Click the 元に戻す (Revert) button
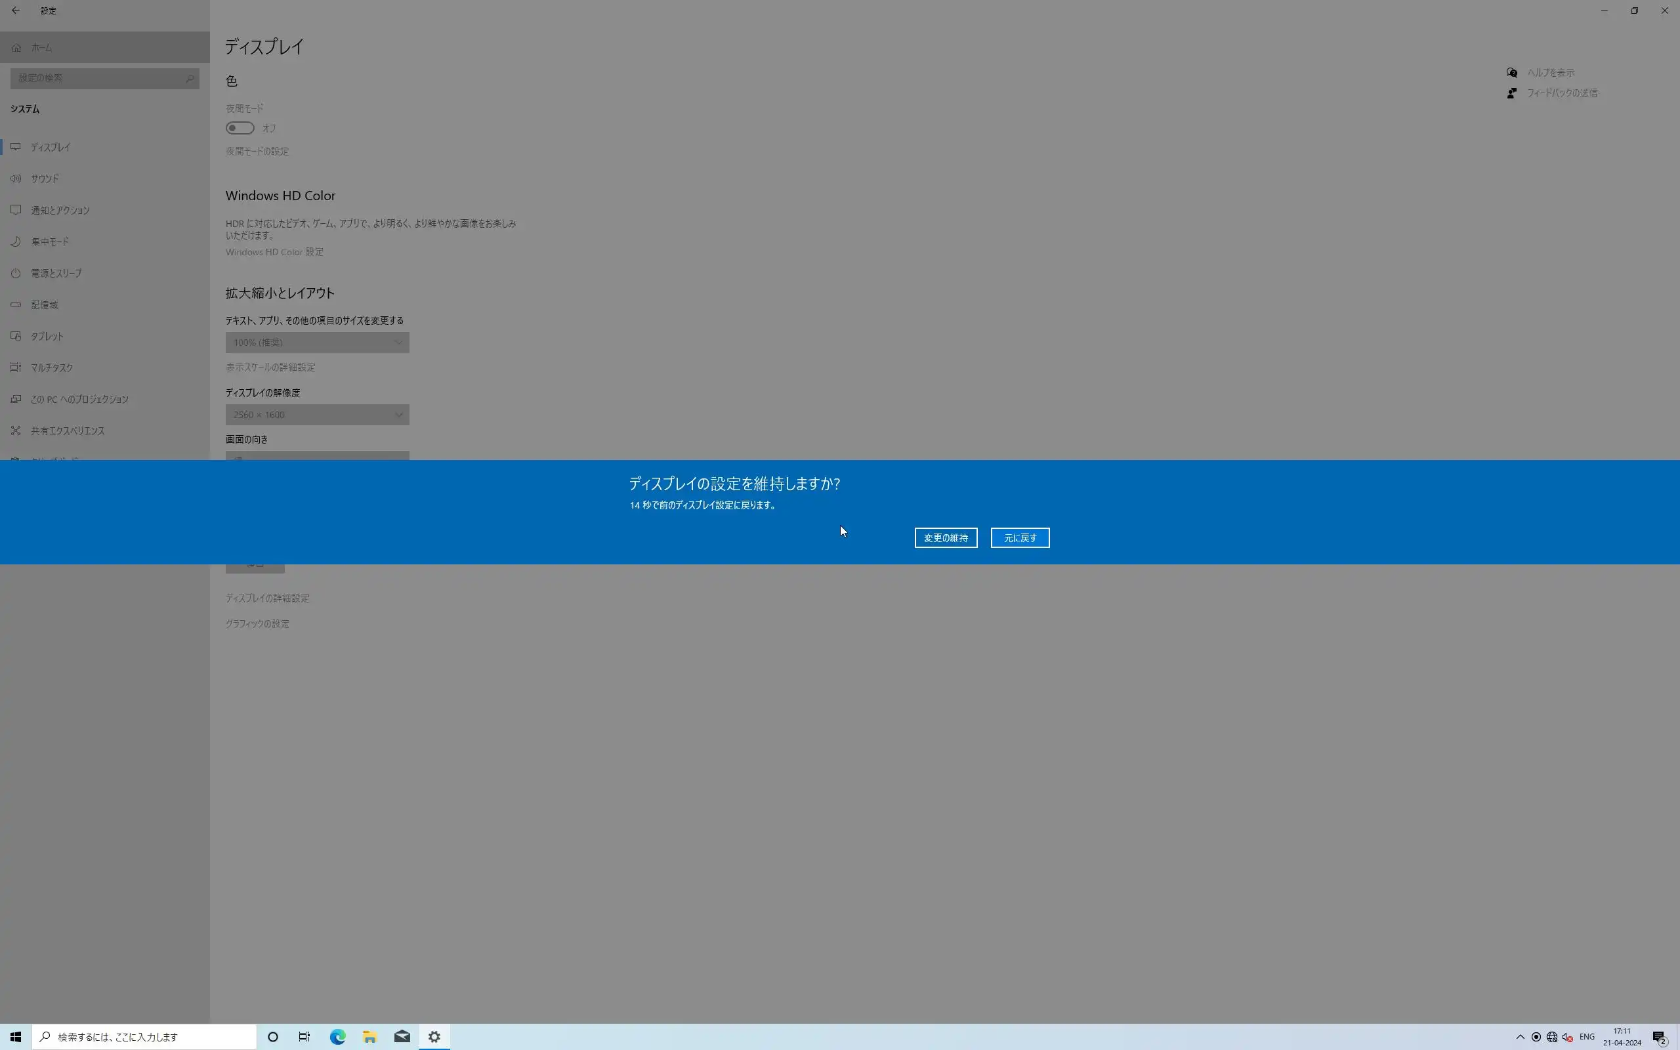This screenshot has width=1680, height=1050. point(1019,537)
